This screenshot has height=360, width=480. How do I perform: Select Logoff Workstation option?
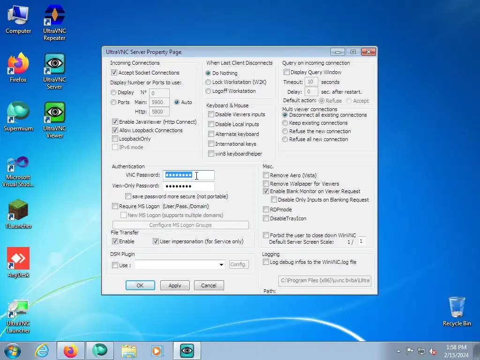tap(208, 91)
